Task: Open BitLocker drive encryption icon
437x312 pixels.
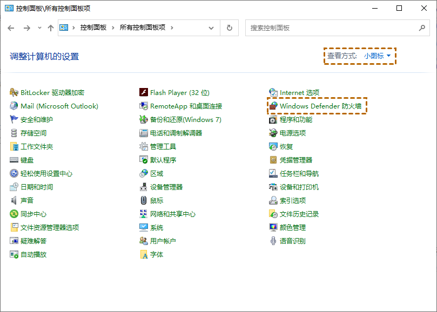Action: tap(14, 92)
